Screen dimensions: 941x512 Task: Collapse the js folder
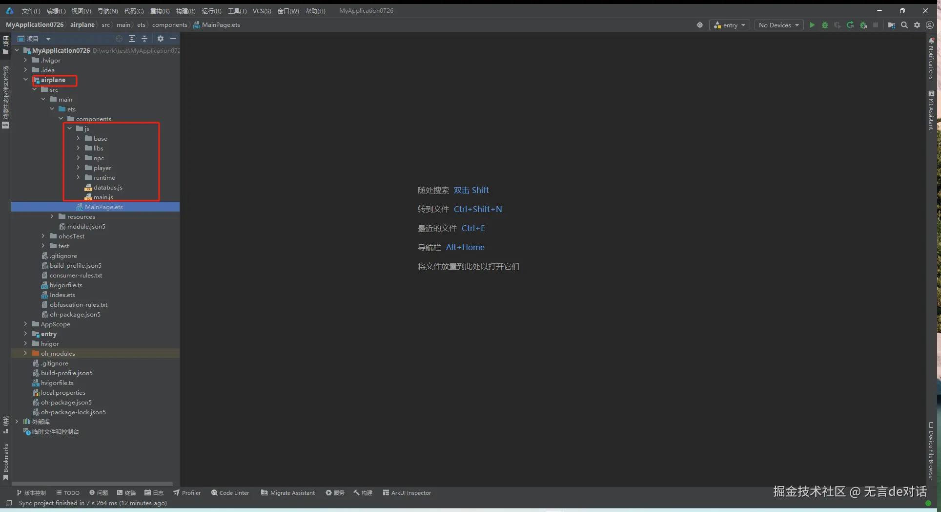(x=69, y=128)
